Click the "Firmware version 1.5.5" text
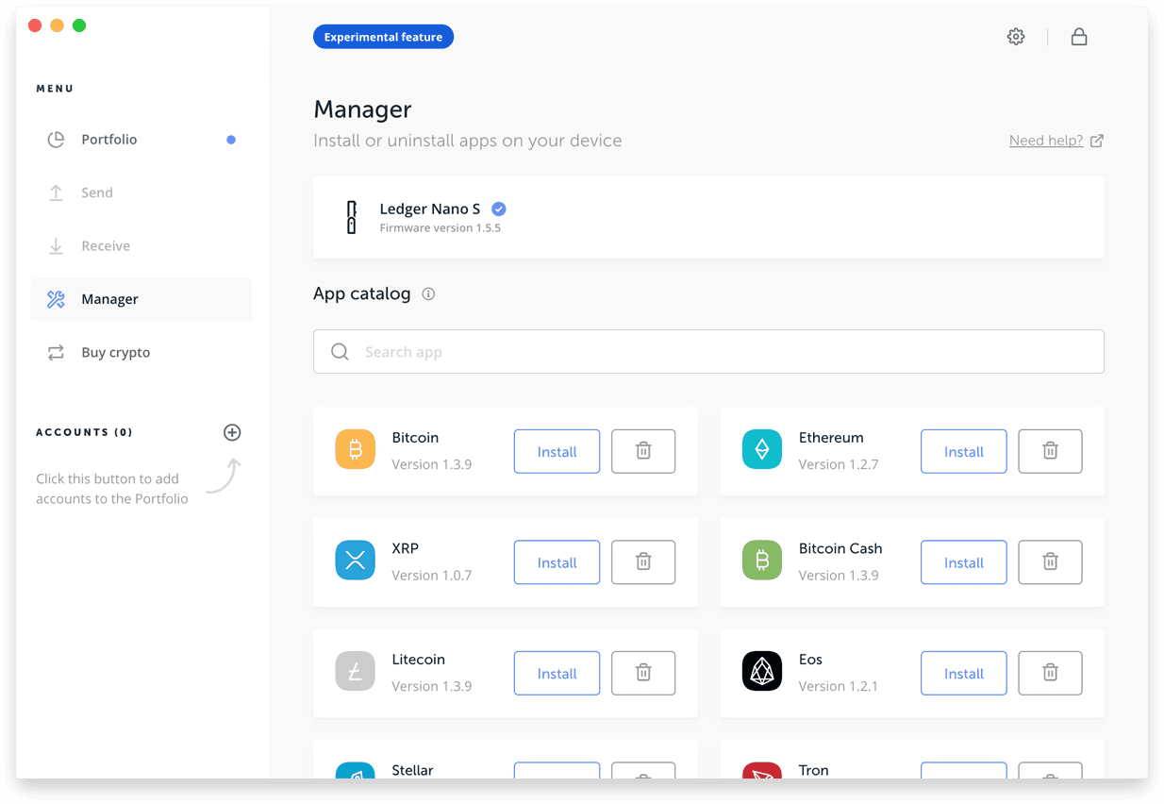The image size is (1164, 804). (x=440, y=228)
